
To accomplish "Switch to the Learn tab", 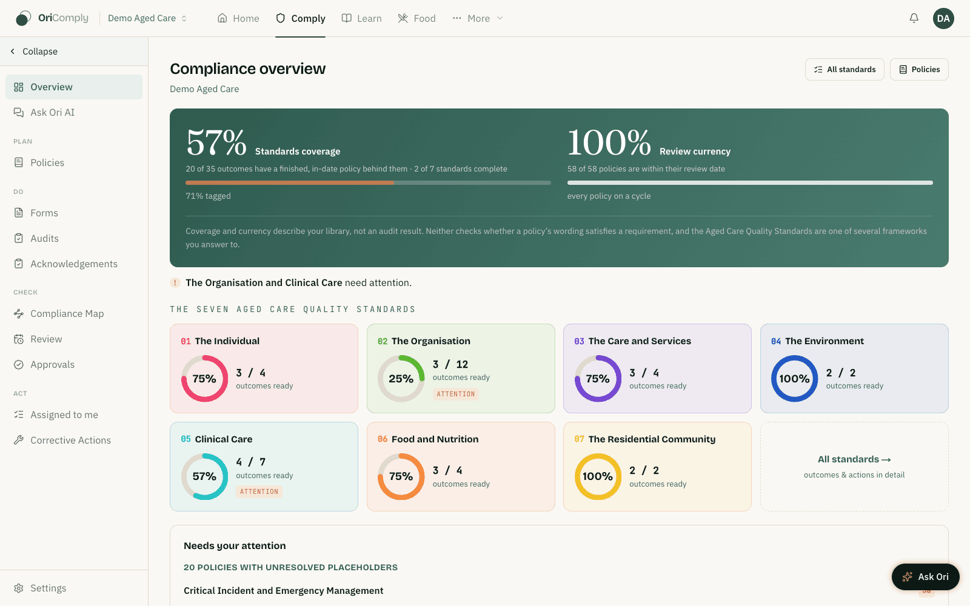I will click(362, 18).
